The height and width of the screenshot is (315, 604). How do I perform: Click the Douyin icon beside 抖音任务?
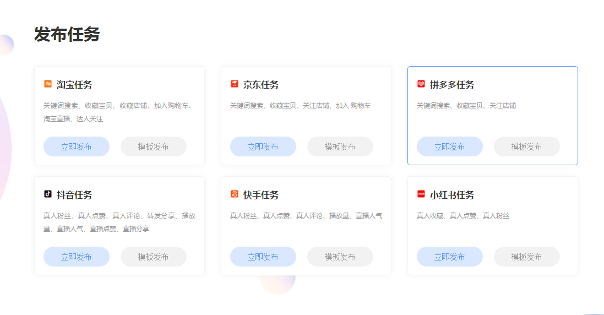point(48,194)
